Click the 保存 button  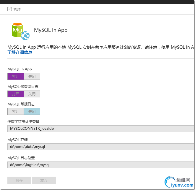pos(19,180)
